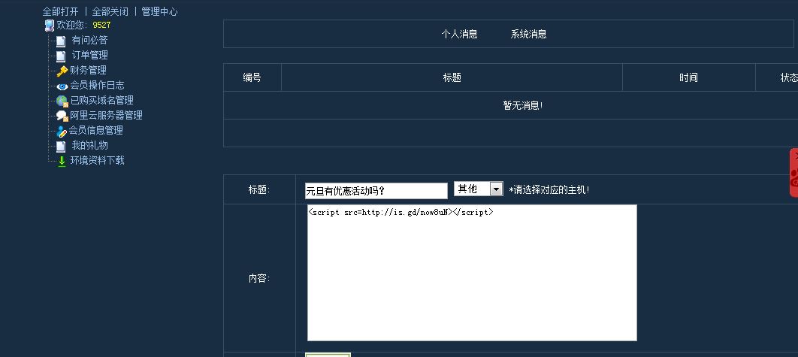
Task: Open the 有问必答 tree item
Action: point(89,41)
